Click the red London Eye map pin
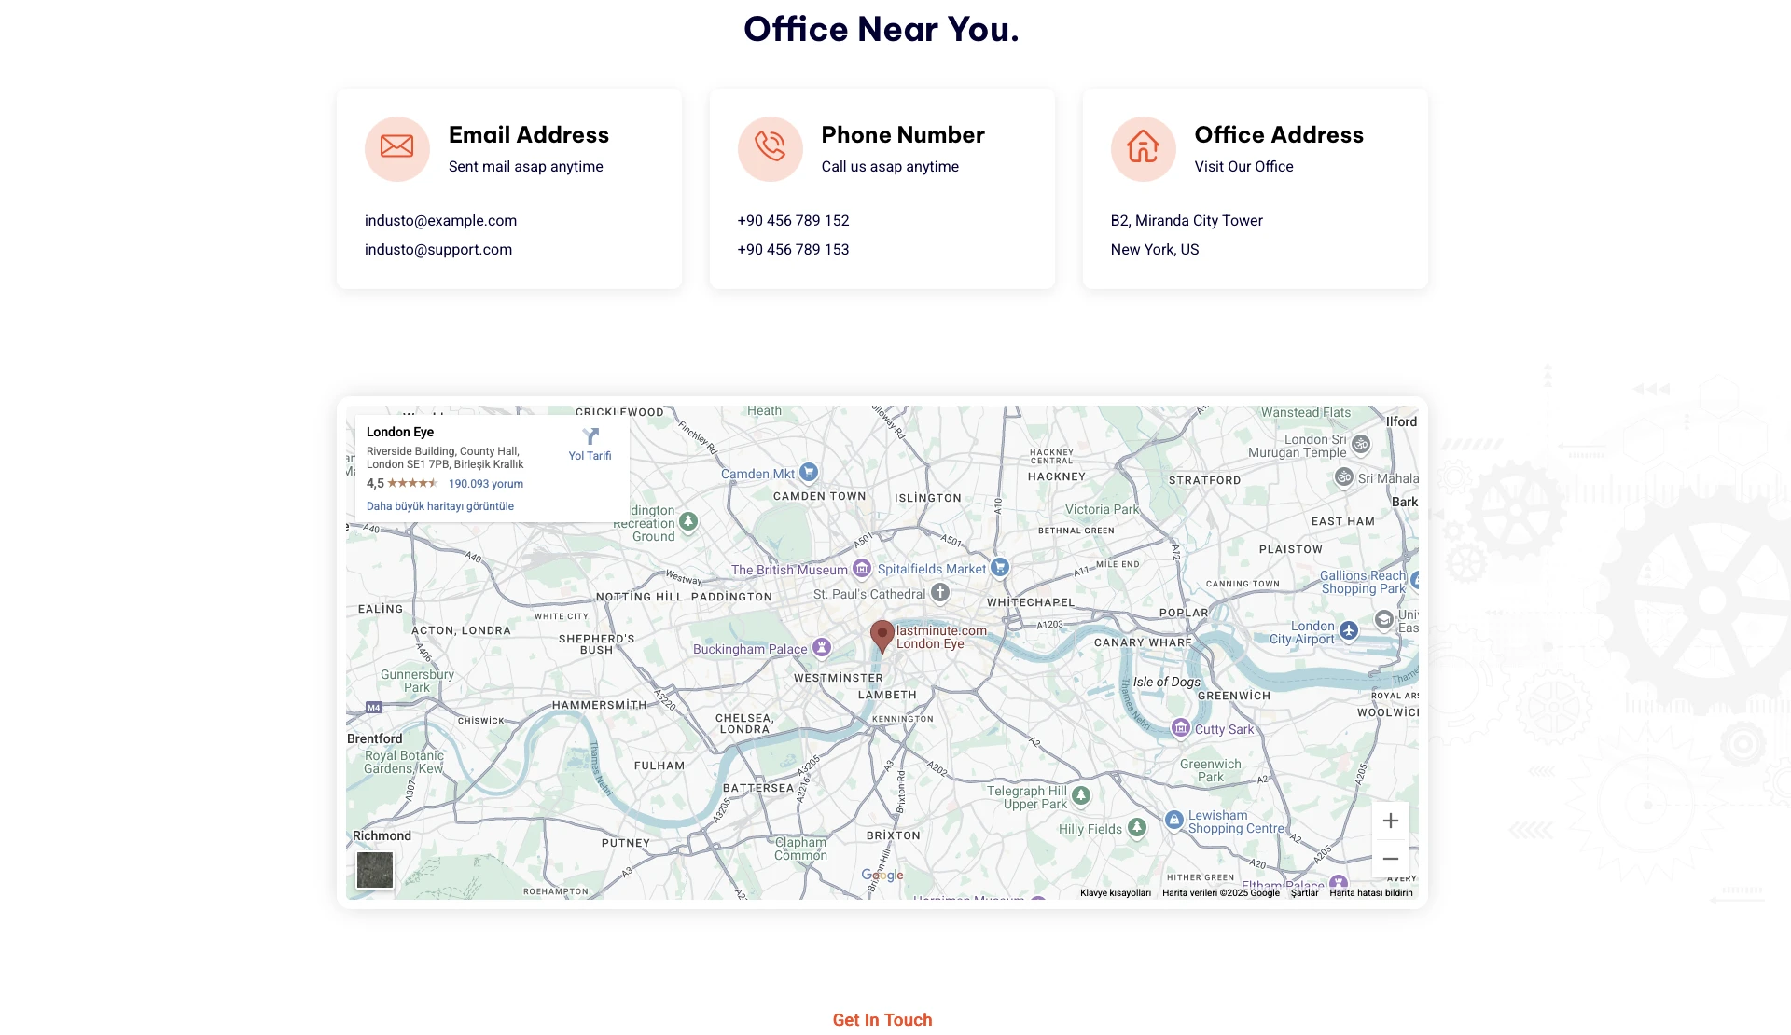 pyautogui.click(x=882, y=635)
